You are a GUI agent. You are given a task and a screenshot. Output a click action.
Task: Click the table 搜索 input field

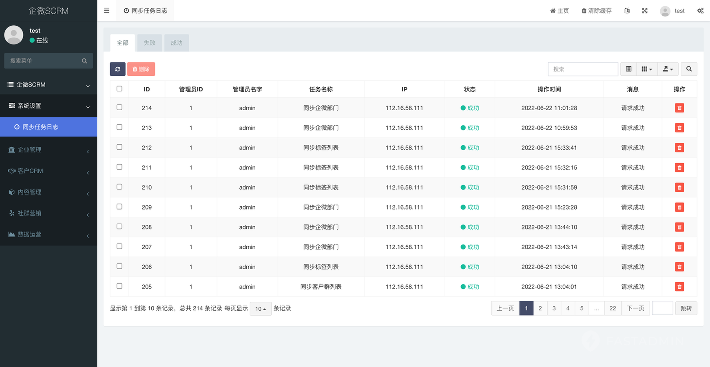pyautogui.click(x=582, y=69)
